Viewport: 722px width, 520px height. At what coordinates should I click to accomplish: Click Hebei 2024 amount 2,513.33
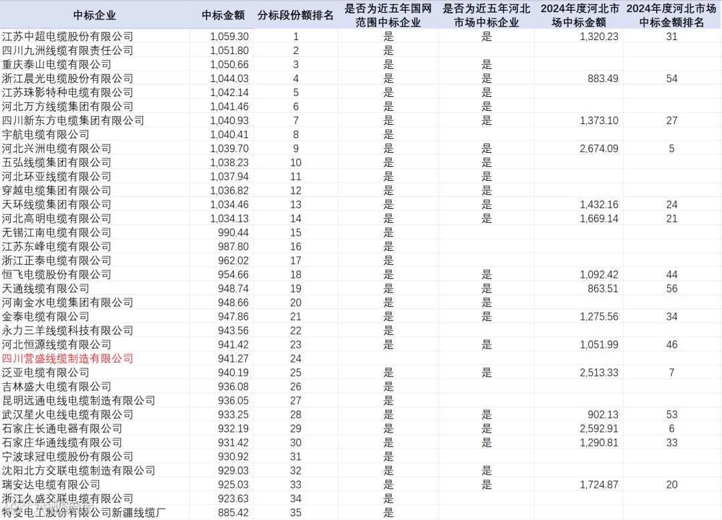pyautogui.click(x=599, y=373)
